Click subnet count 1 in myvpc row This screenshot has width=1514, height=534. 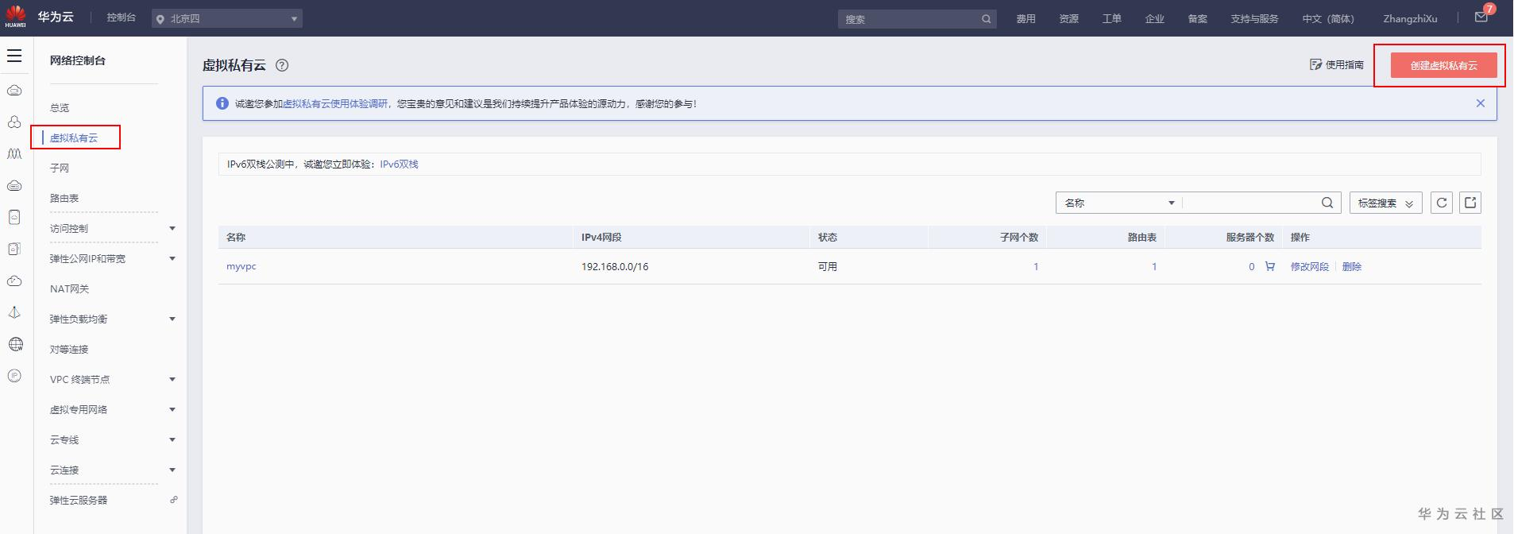tap(1036, 266)
